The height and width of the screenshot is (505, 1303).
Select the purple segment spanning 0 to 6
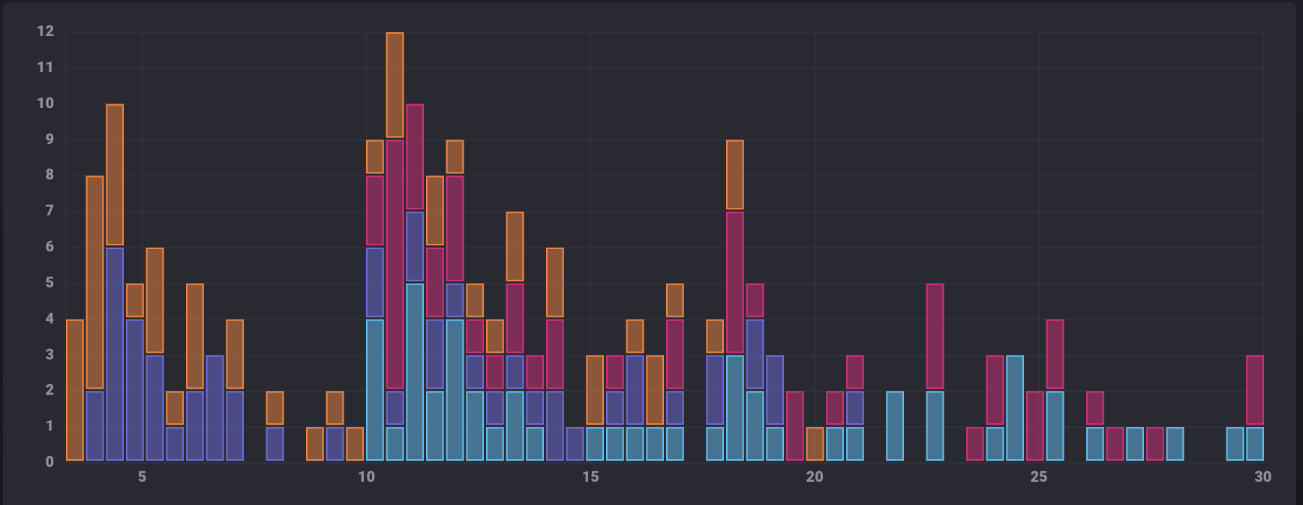click(x=115, y=353)
